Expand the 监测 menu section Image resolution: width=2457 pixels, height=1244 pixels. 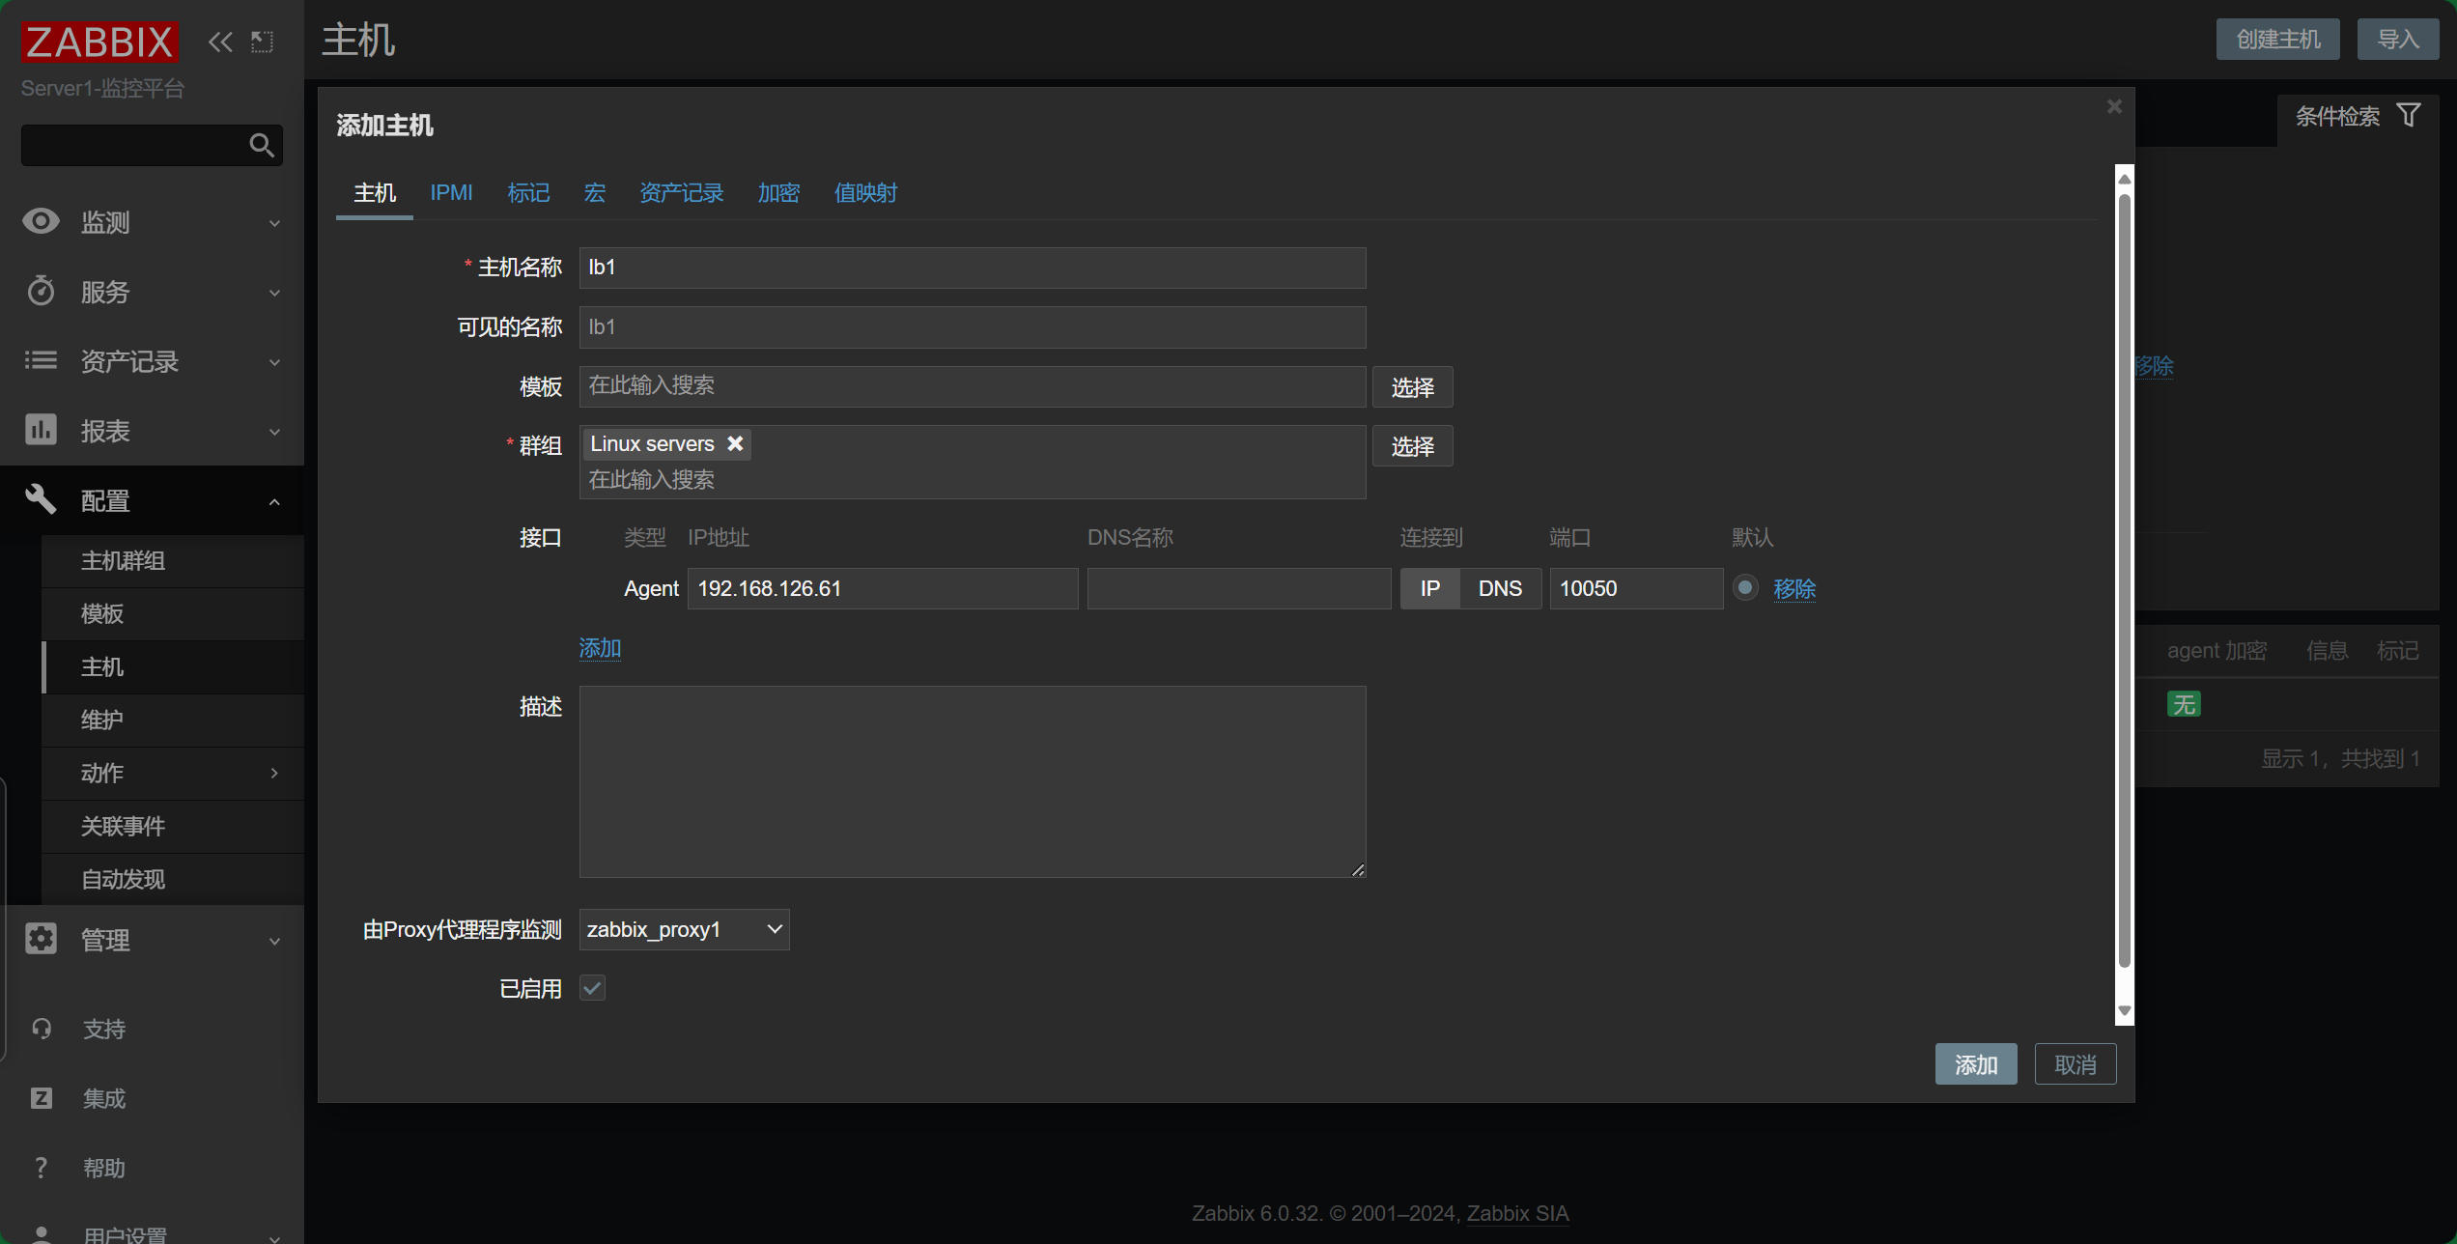tap(274, 223)
